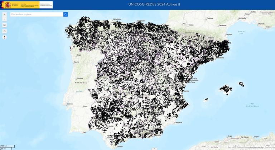Click the 'Barcelona' city label

pos(220,58)
